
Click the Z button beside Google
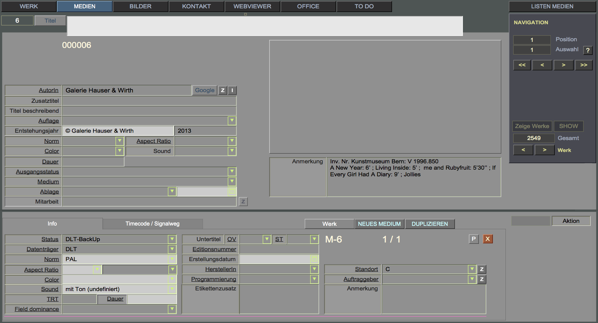click(223, 90)
